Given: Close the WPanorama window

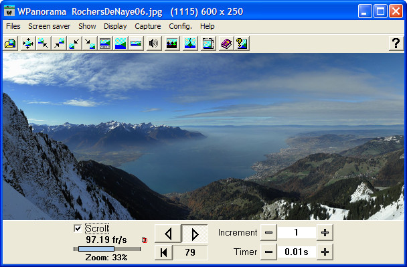Looking at the screenshot, I should (396, 11).
